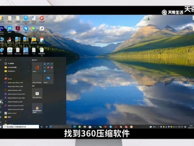Click the second search box on taskbar

point(60,127)
